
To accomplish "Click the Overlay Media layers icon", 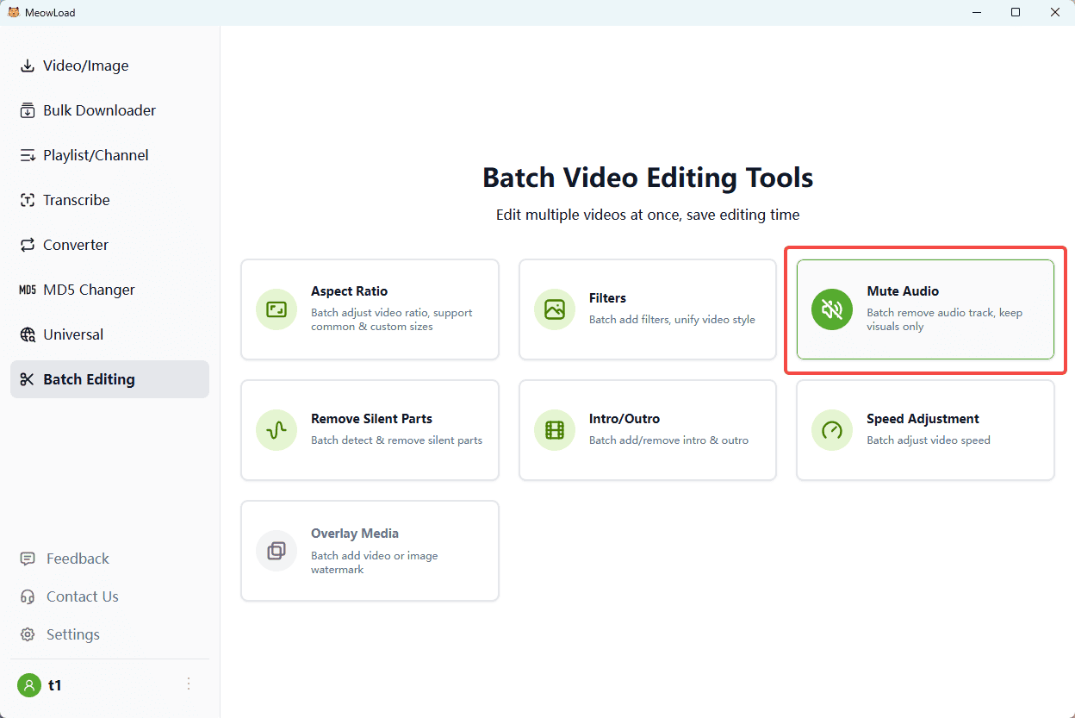I will tap(277, 551).
